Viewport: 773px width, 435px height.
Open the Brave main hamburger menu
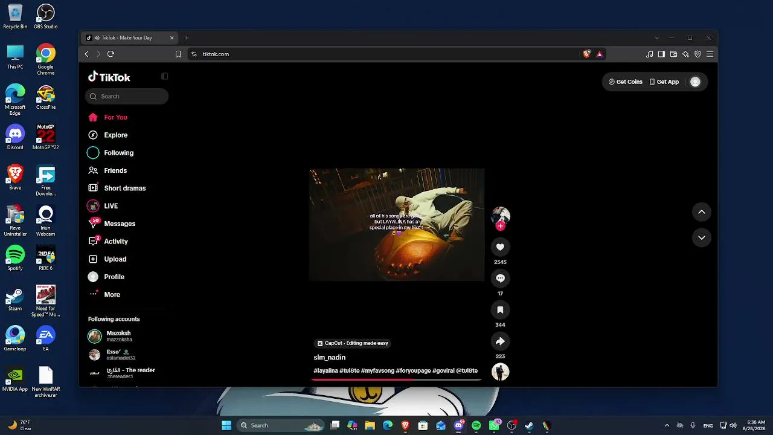point(710,54)
